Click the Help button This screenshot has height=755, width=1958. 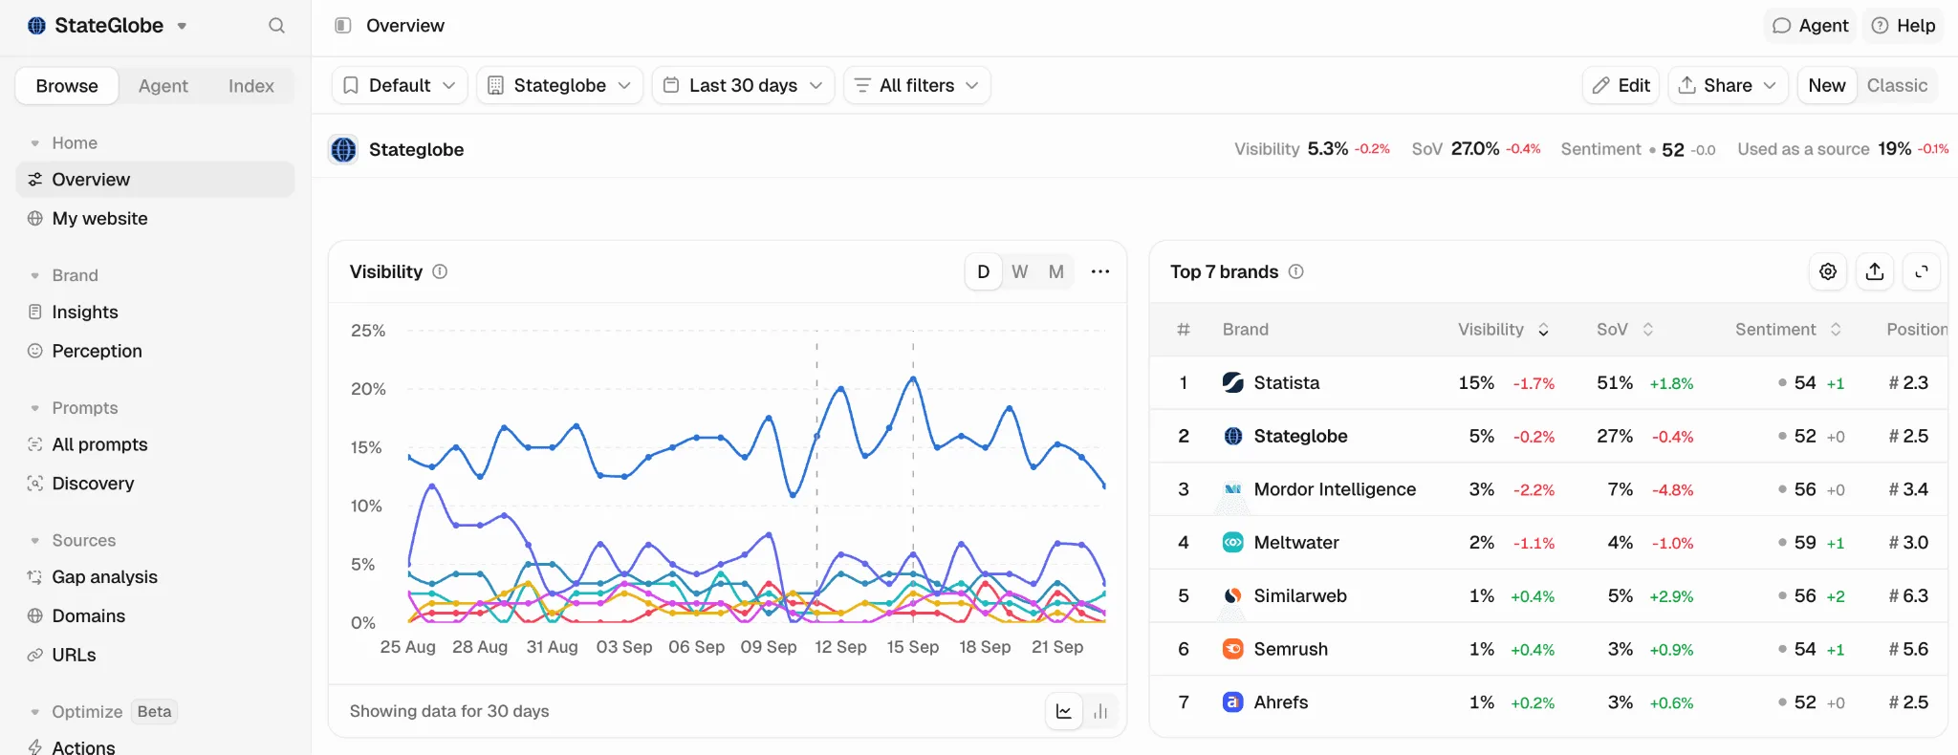(1904, 26)
